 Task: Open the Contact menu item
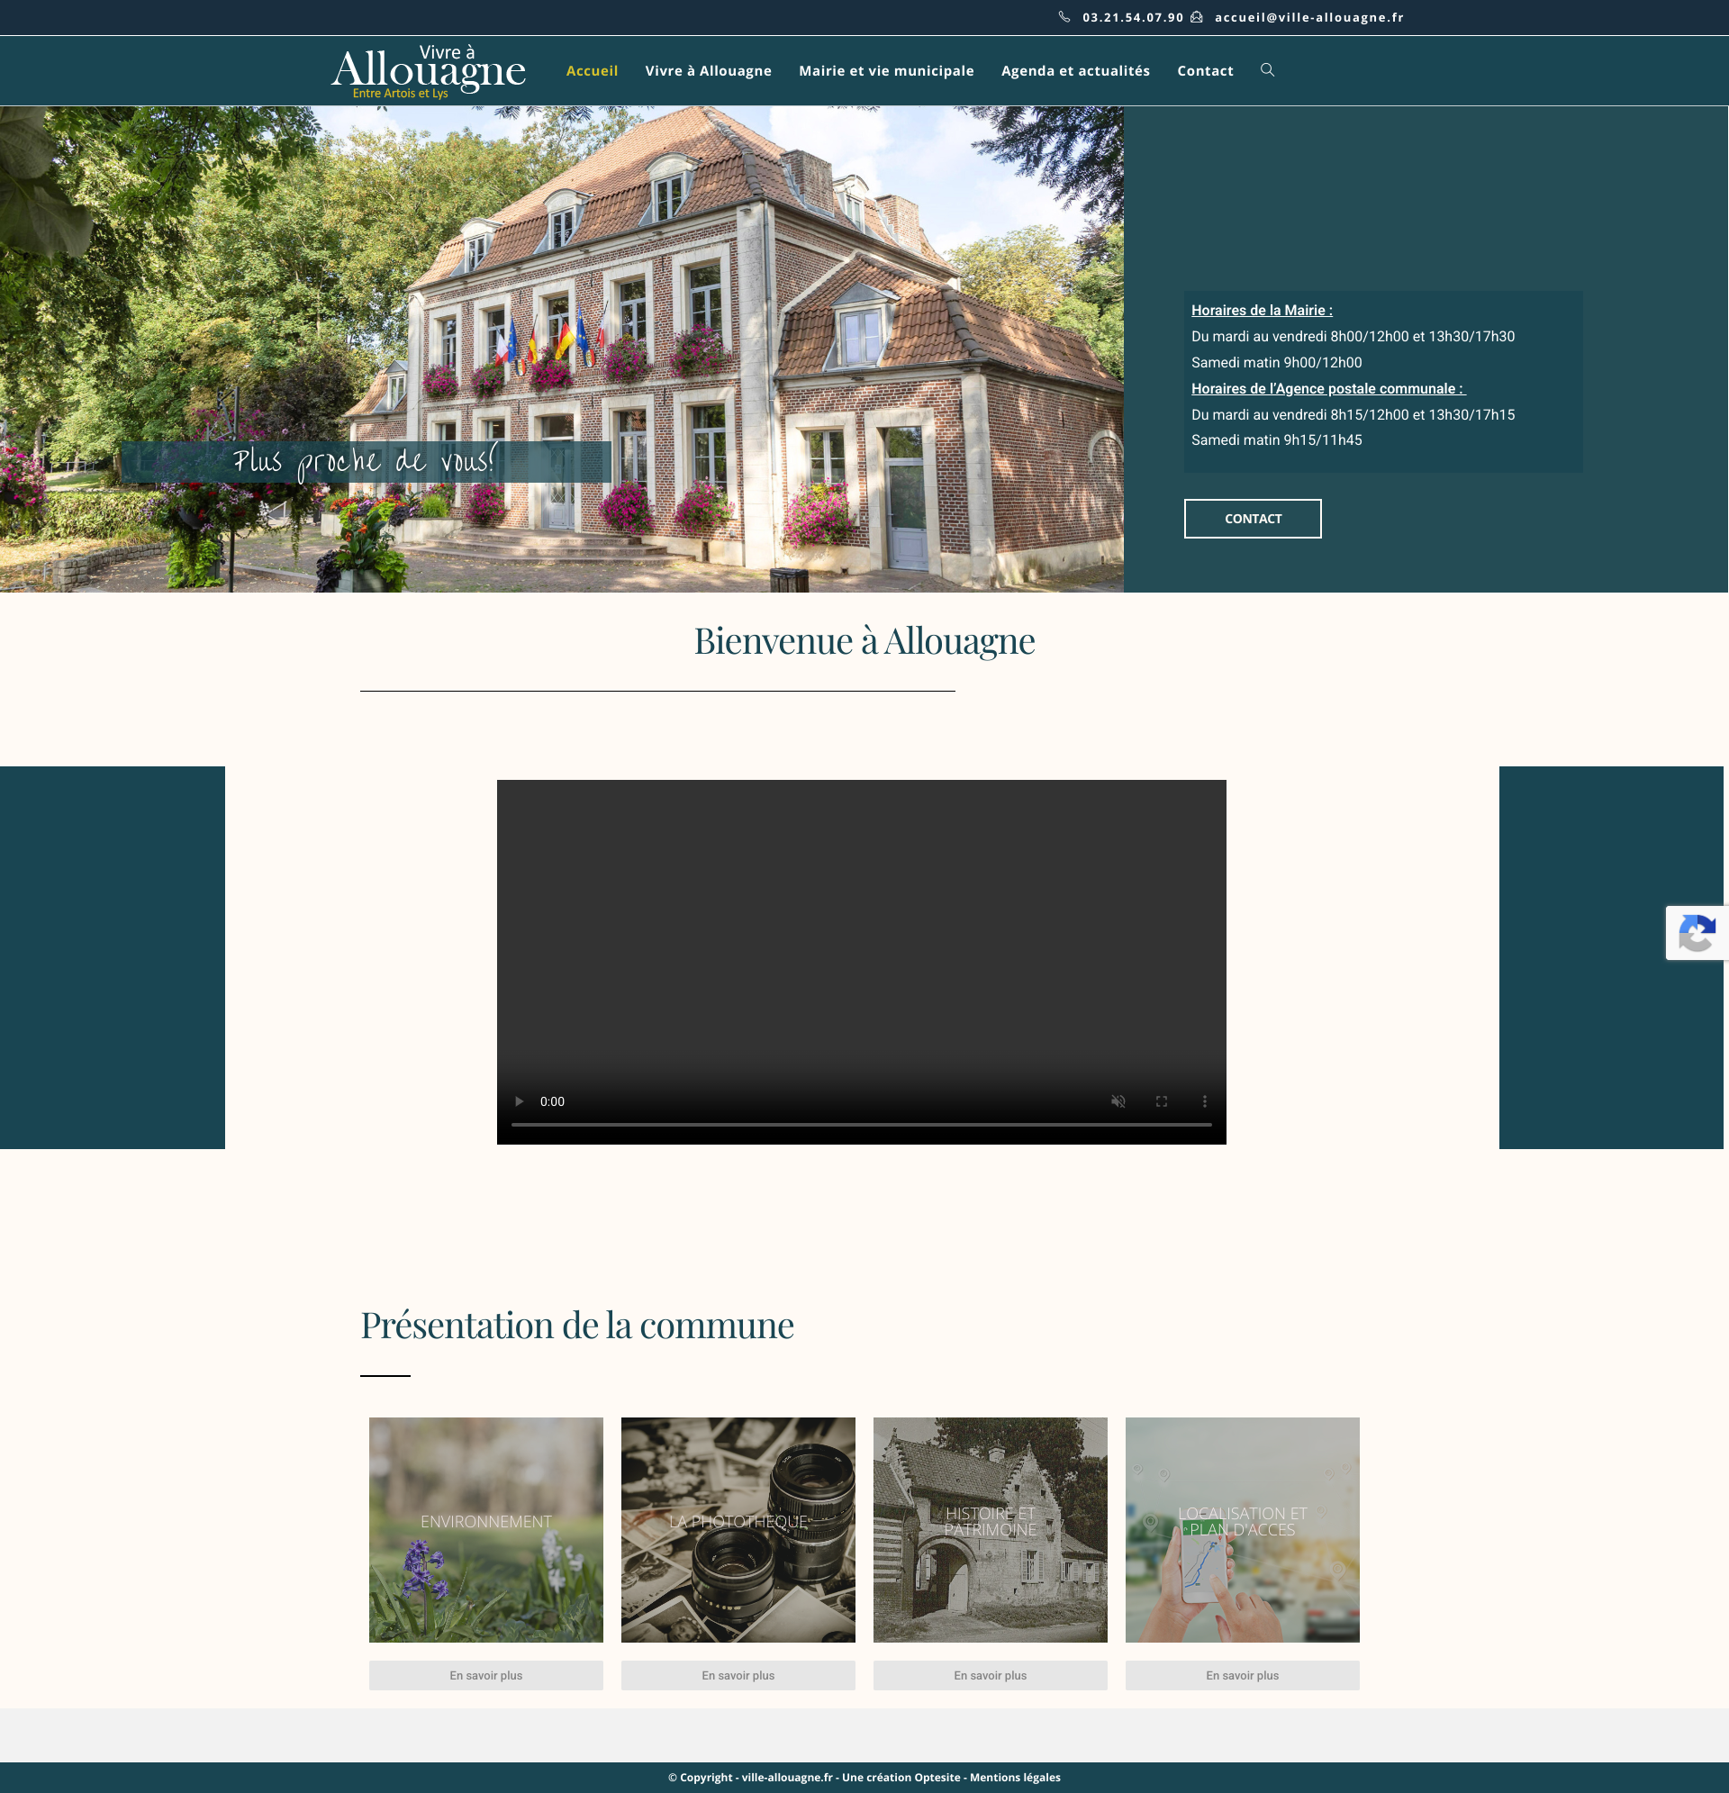pos(1205,70)
